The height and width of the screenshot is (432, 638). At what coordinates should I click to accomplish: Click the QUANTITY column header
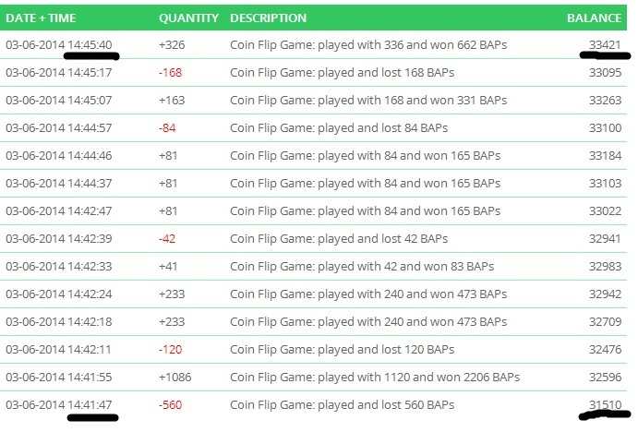188,18
